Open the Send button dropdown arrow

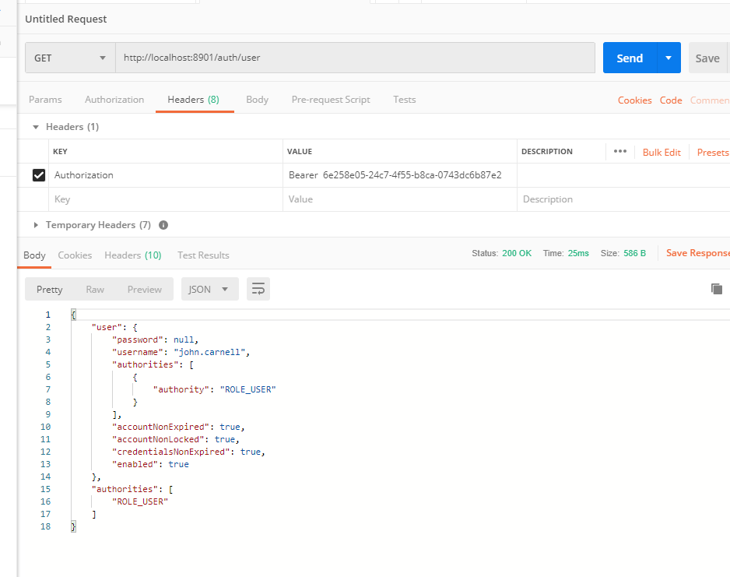click(x=669, y=58)
